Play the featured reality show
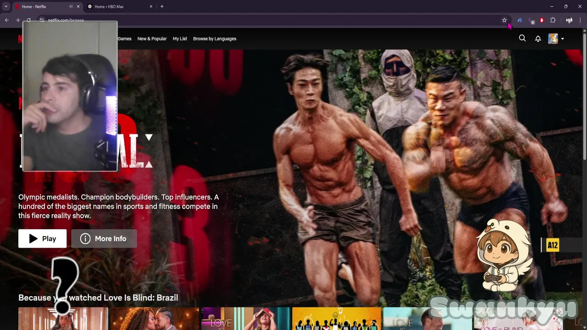The height and width of the screenshot is (330, 587). click(42, 238)
